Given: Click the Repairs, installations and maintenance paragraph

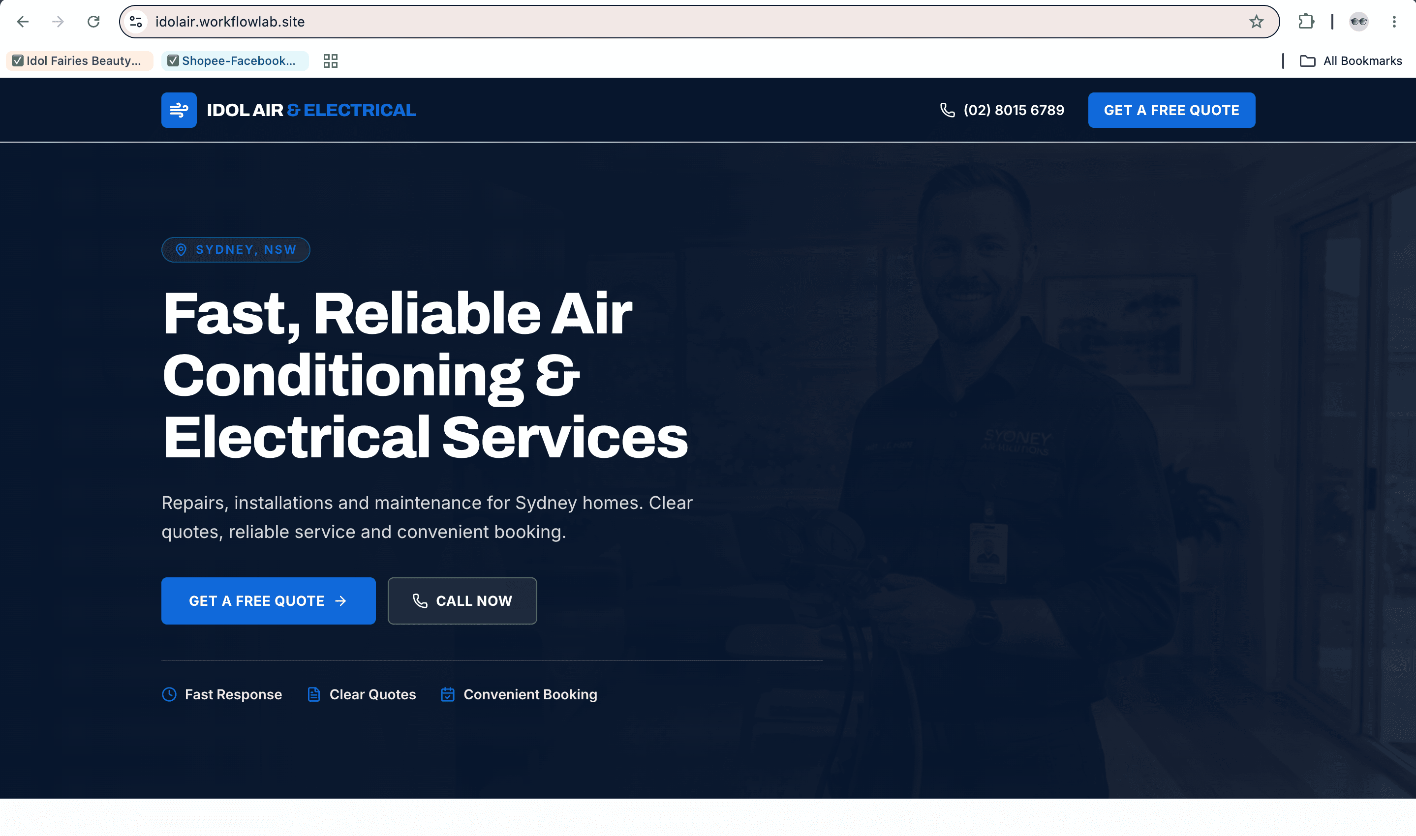Looking at the screenshot, I should coord(427,517).
